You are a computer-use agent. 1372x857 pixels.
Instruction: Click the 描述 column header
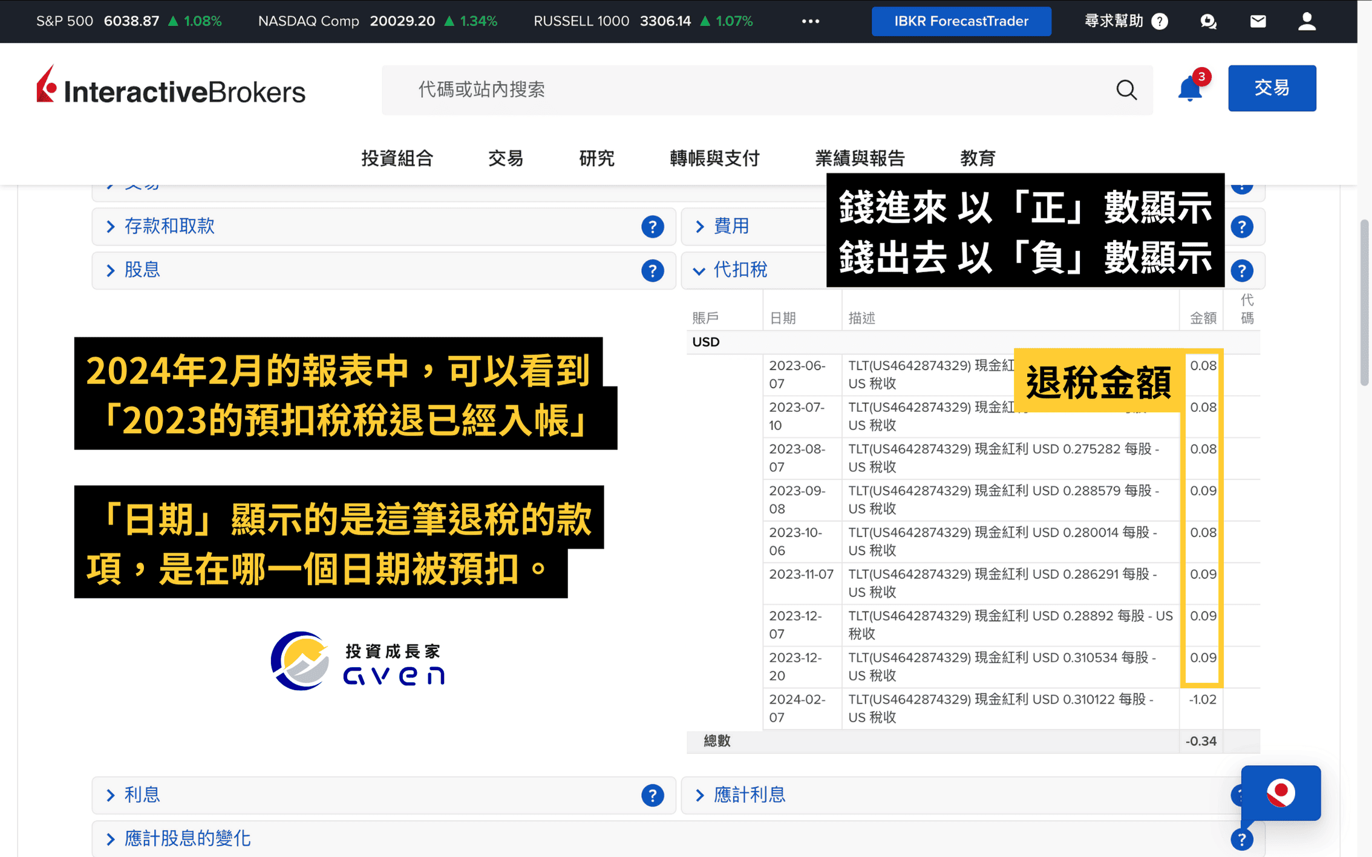coord(861,318)
